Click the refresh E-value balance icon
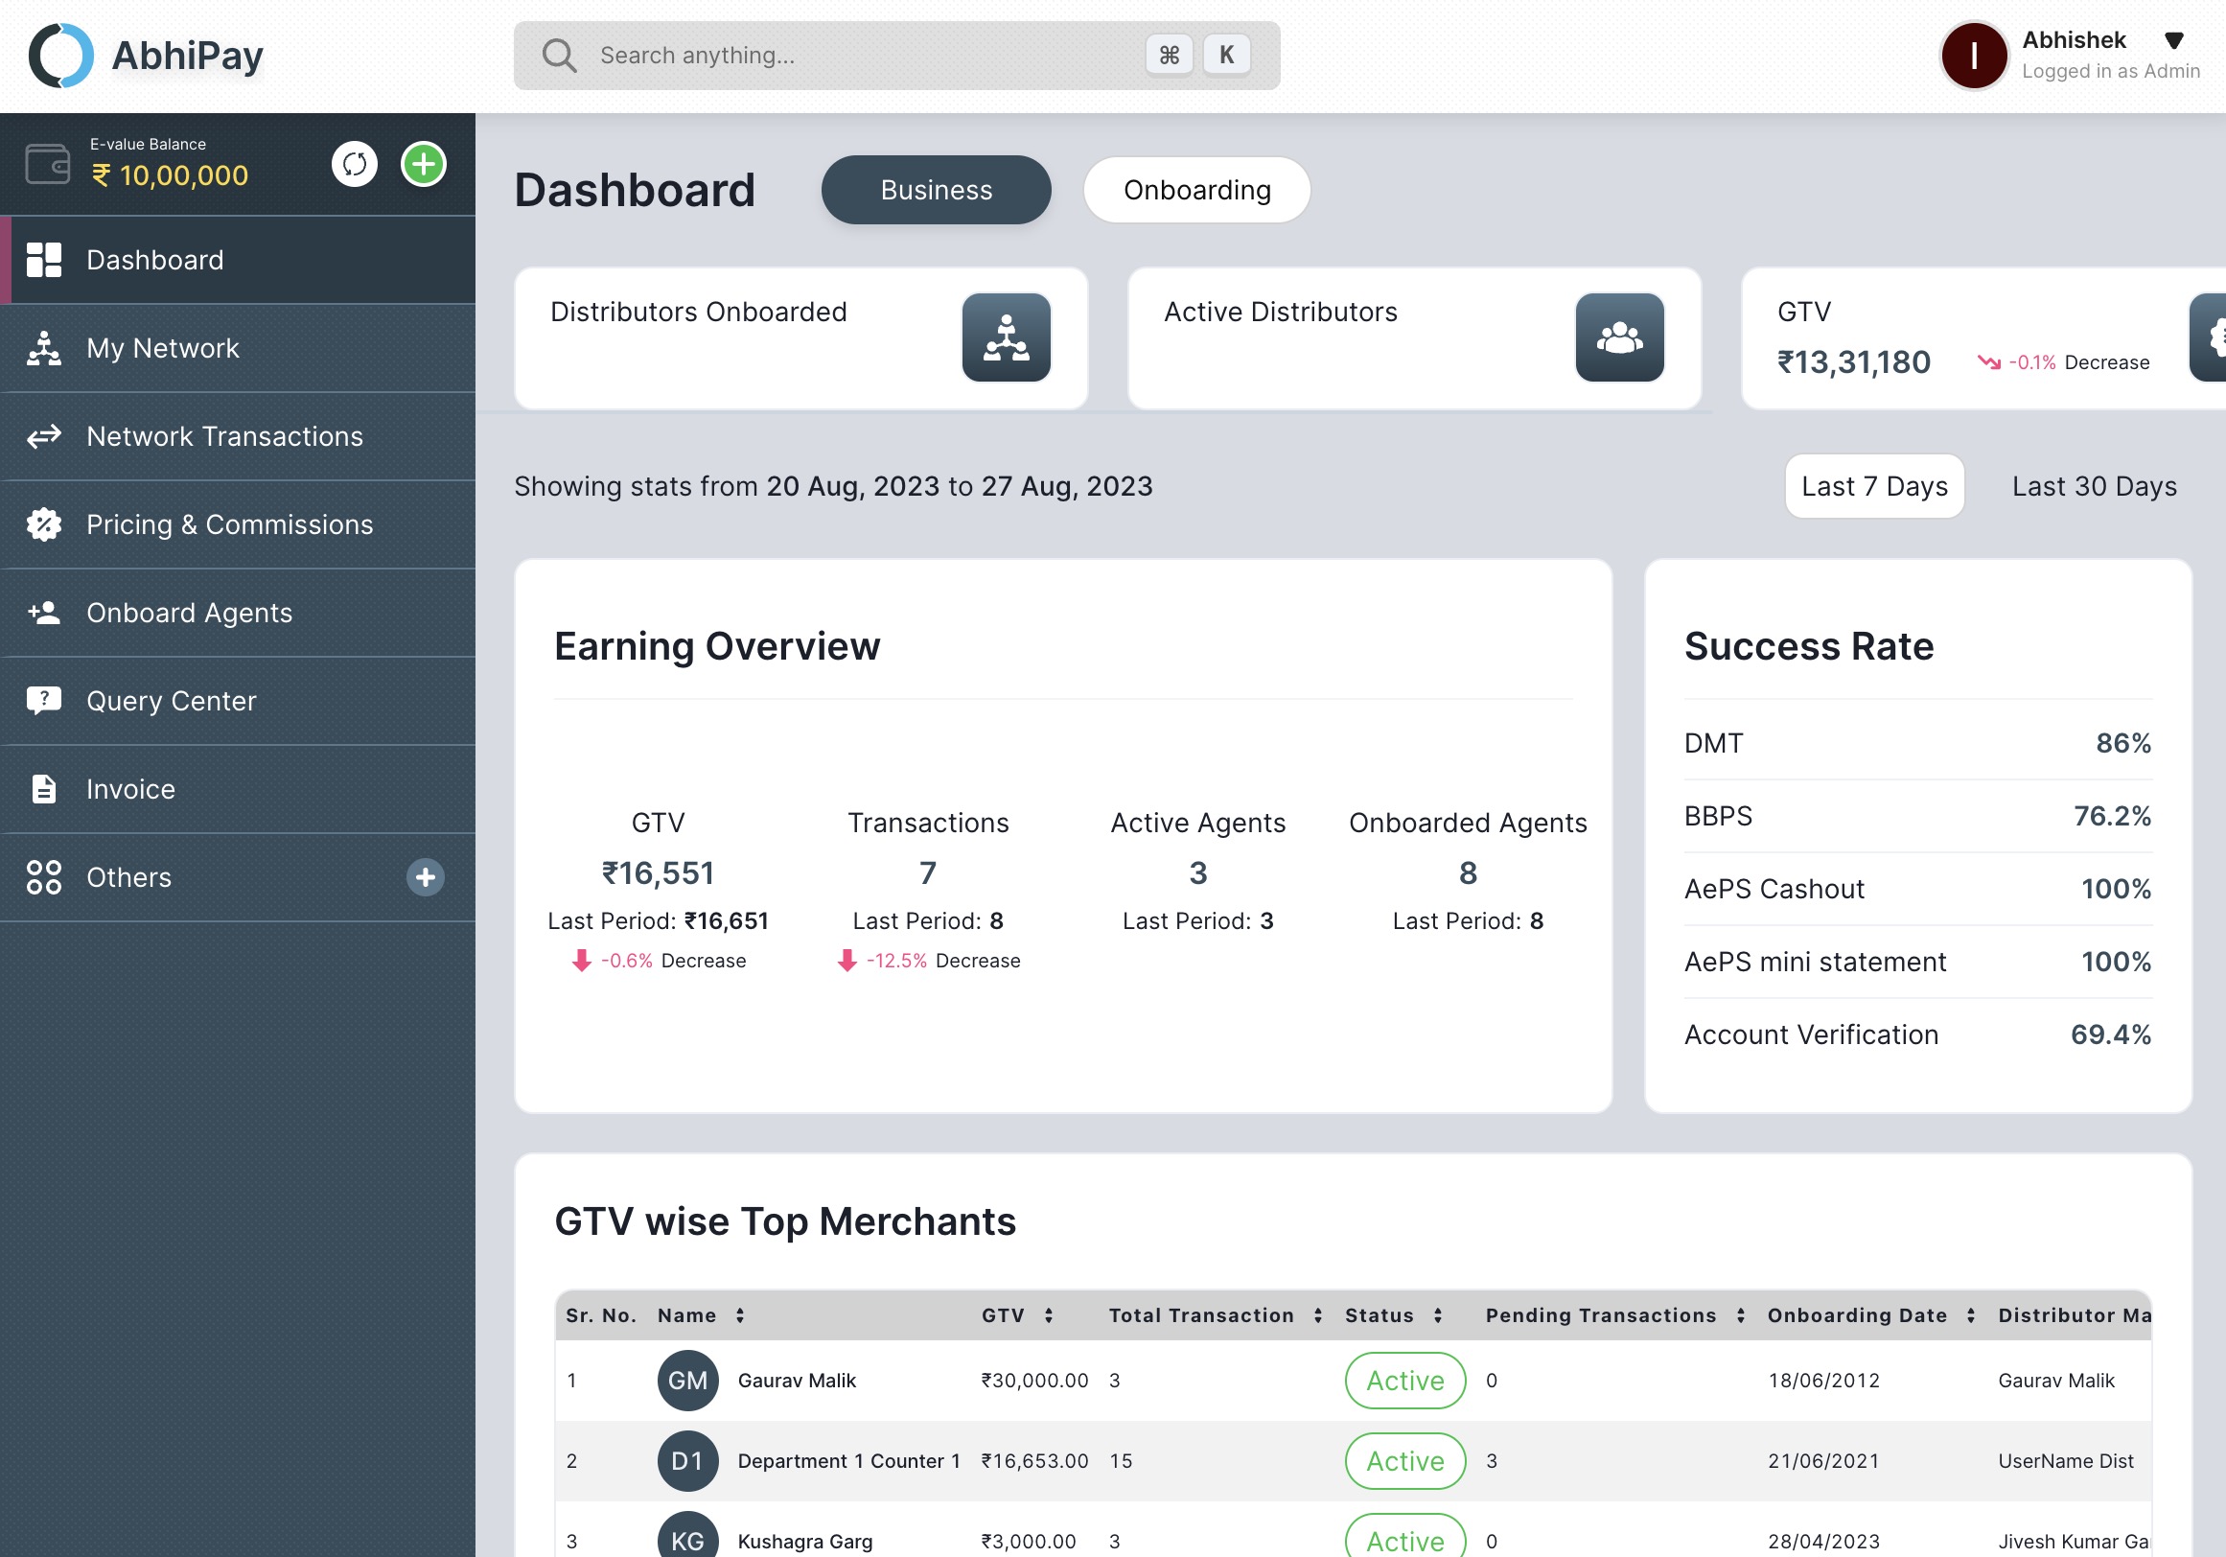 pyautogui.click(x=354, y=164)
